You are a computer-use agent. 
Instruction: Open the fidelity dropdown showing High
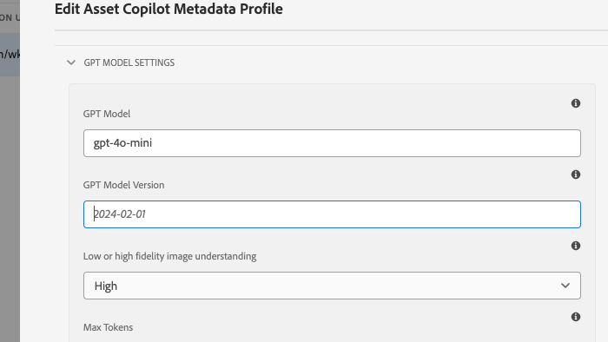[x=332, y=286]
